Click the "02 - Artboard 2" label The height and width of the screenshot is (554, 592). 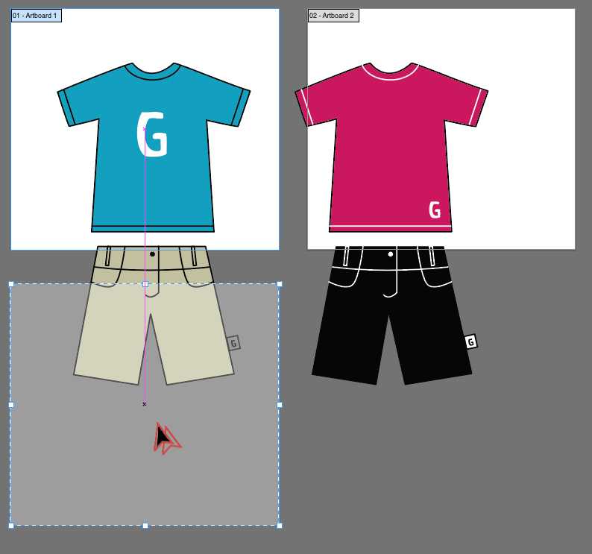[333, 16]
